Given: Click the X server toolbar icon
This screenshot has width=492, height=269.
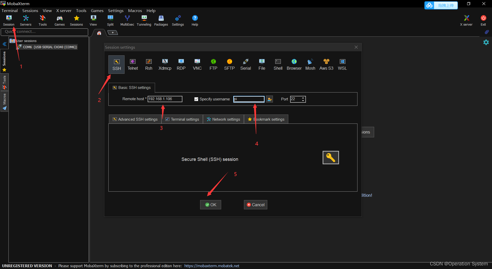Looking at the screenshot, I should pos(466,20).
